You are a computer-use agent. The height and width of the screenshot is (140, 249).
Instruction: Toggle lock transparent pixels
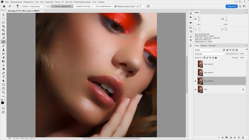(x=204, y=58)
